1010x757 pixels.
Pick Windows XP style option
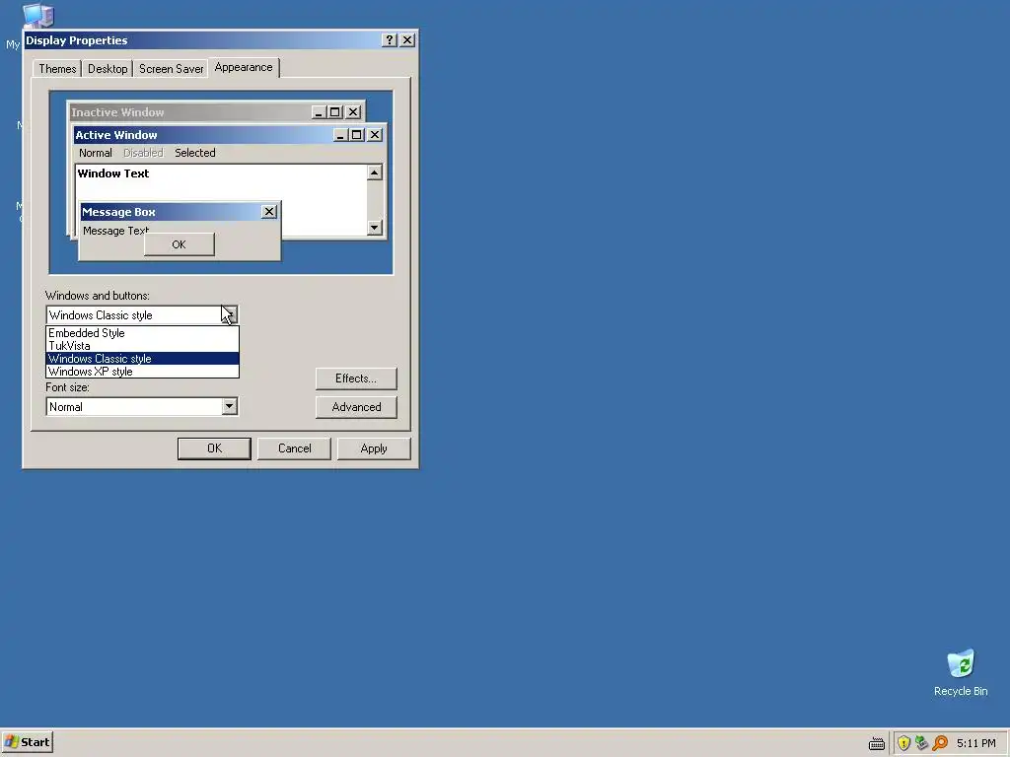142,372
